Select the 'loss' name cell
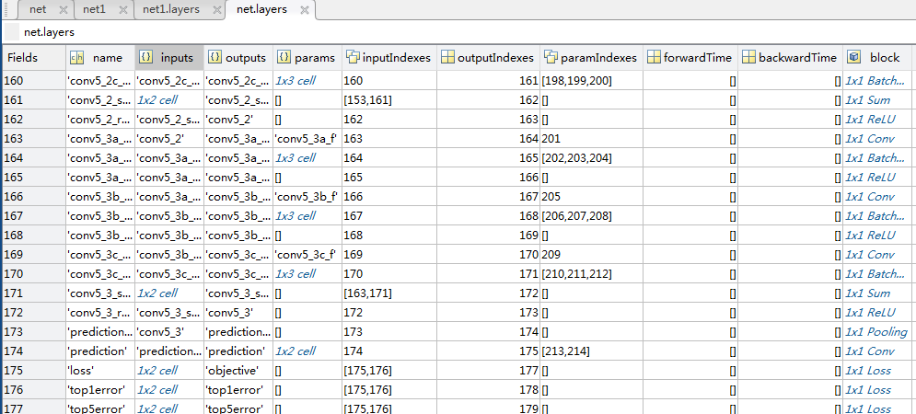 pos(100,370)
